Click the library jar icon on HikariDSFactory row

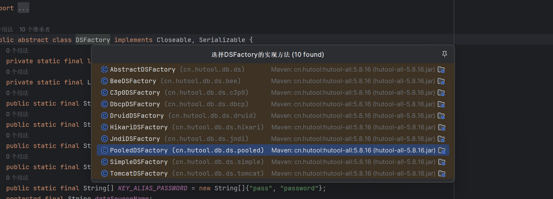442,127
